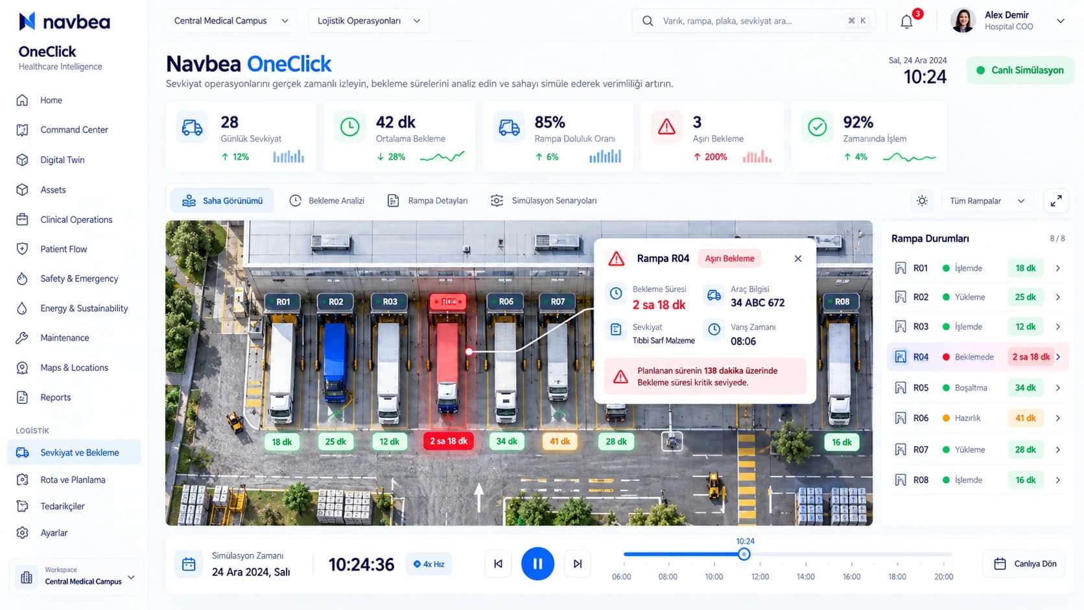Viewport: 1084px width, 610px height.
Task: Close the Rampa R04 popup
Action: pyautogui.click(x=798, y=259)
